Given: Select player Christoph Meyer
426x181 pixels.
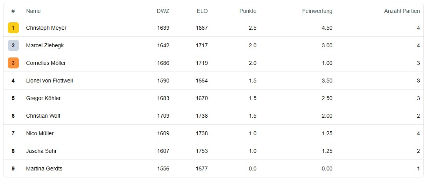Looking at the screenshot, I should point(46,28).
